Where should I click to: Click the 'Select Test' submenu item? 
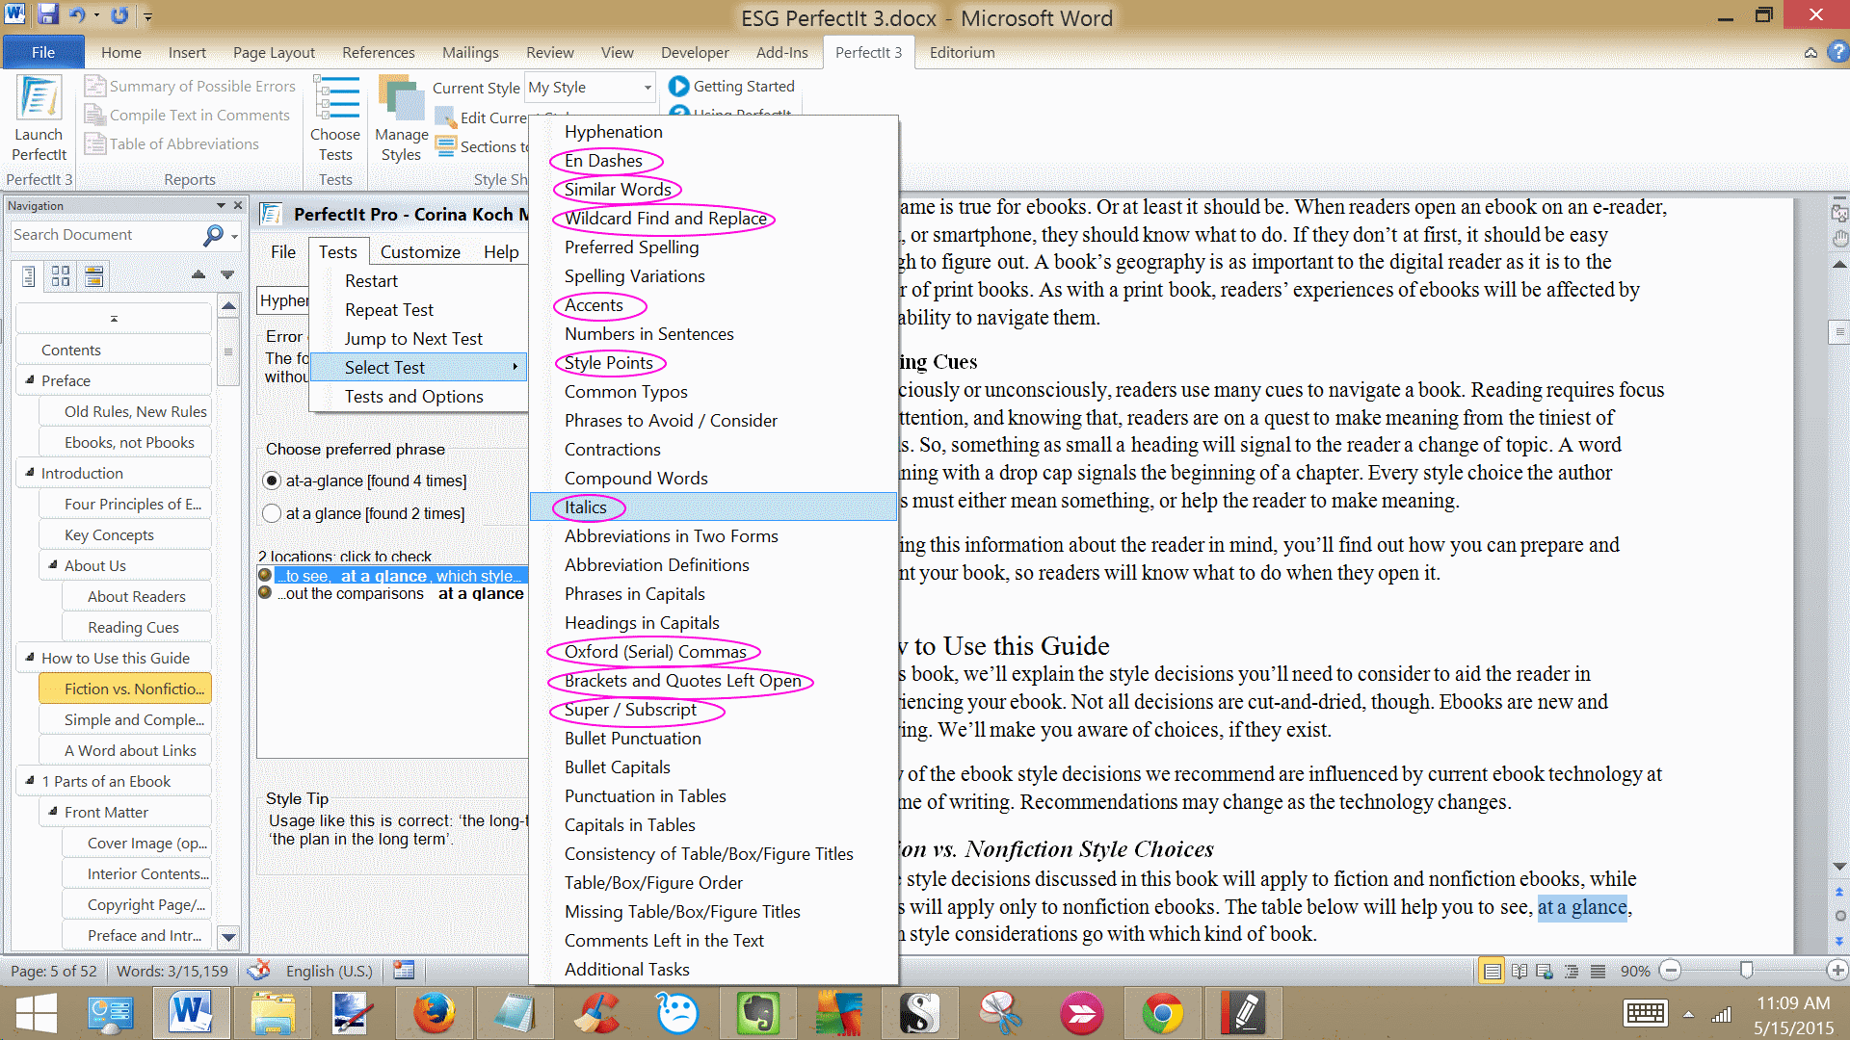[x=385, y=367]
